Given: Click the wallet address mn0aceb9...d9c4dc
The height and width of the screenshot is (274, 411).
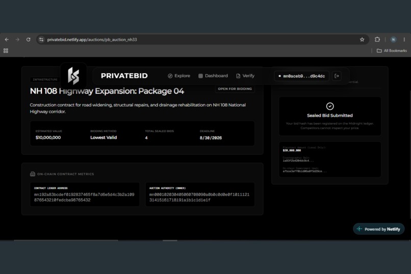Looking at the screenshot, I should pyautogui.click(x=302, y=76).
